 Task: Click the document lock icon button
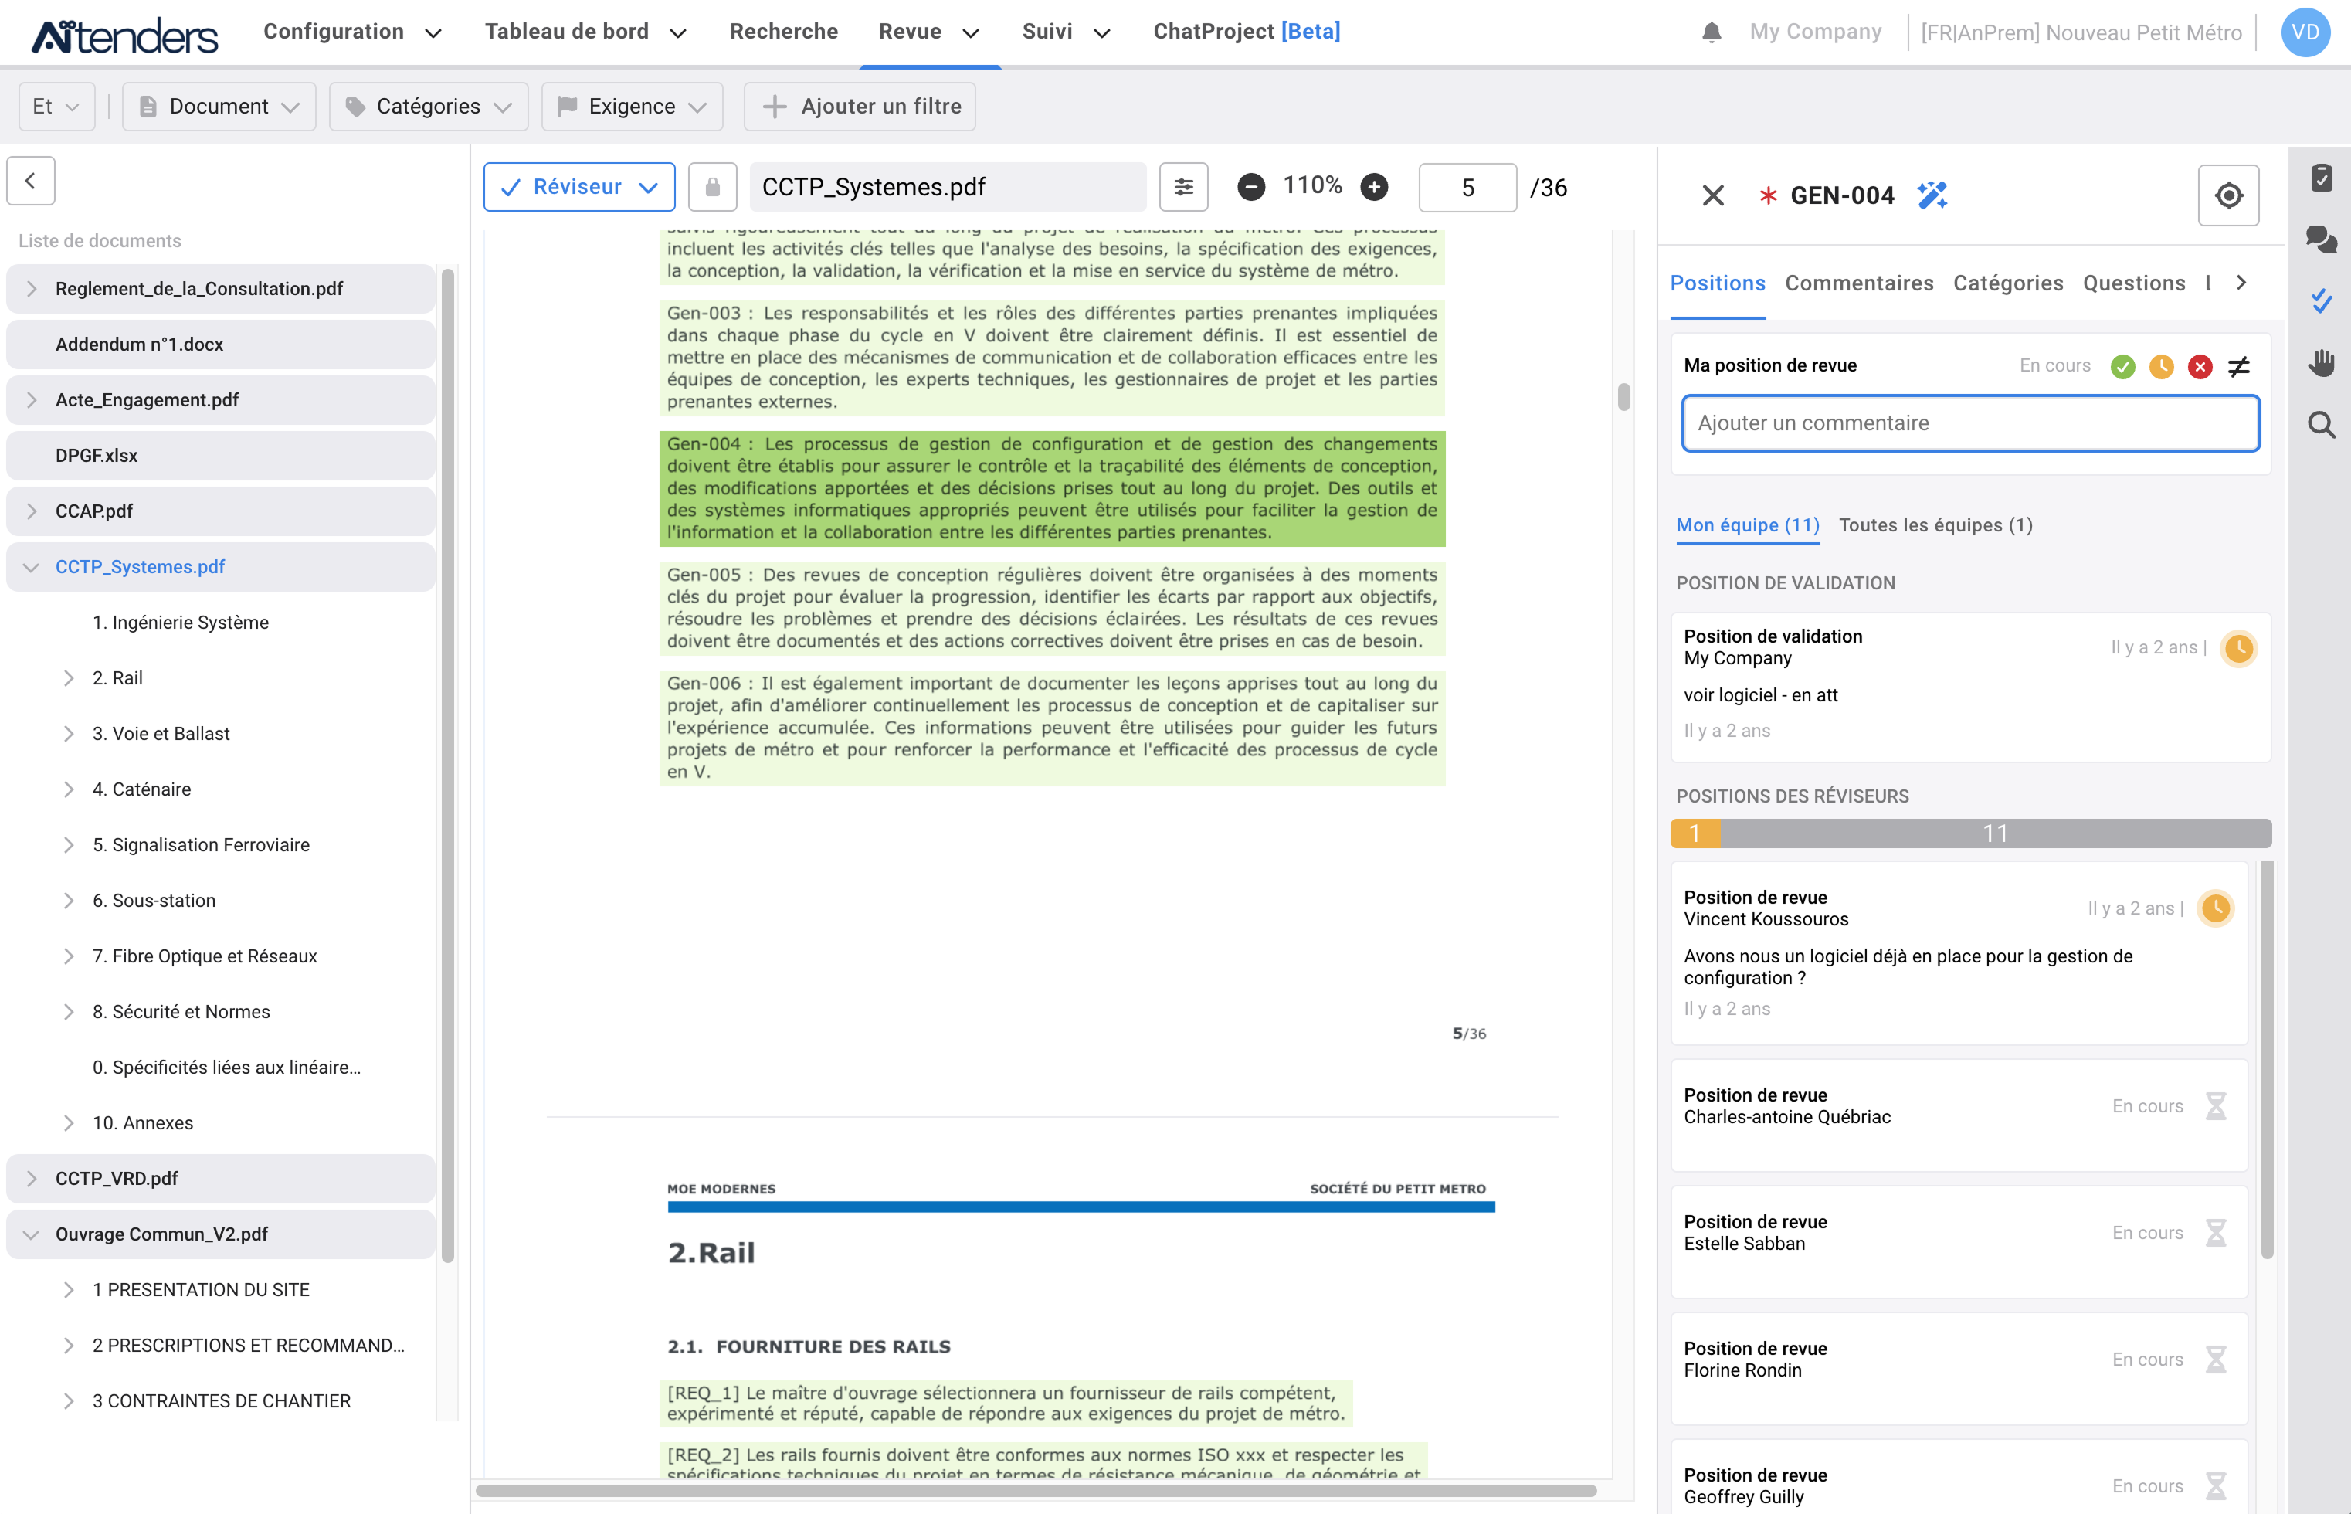pyautogui.click(x=713, y=187)
